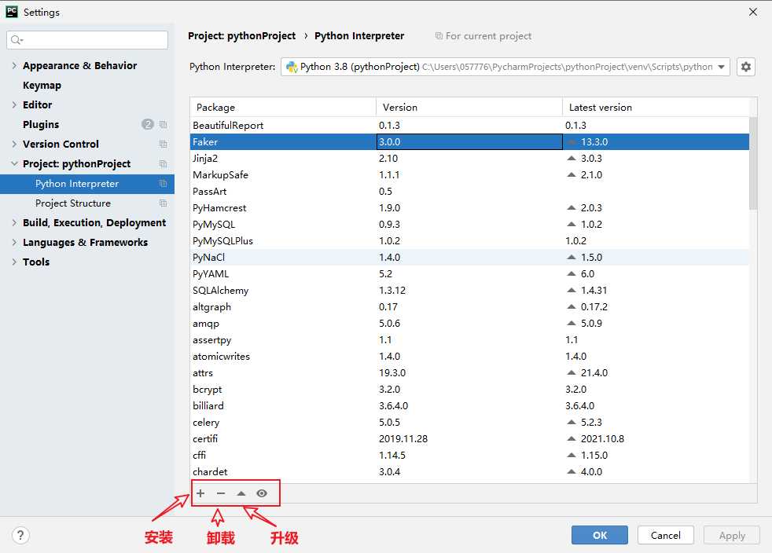Screen dimensions: 772x553
Task: Expand the Version Control section
Action: pyautogui.click(x=14, y=145)
